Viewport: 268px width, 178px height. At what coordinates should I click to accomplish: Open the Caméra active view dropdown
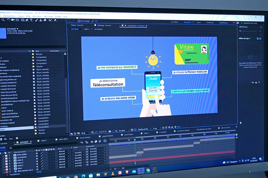[144, 129]
